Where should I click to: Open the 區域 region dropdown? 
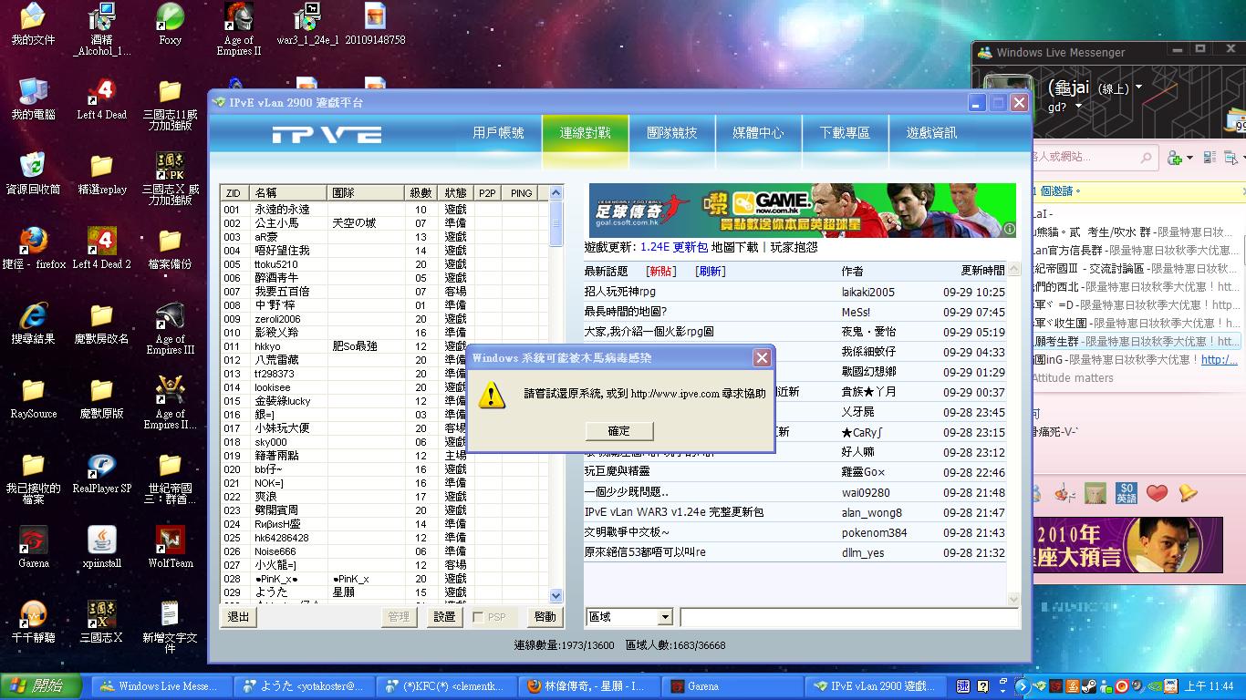(x=665, y=617)
